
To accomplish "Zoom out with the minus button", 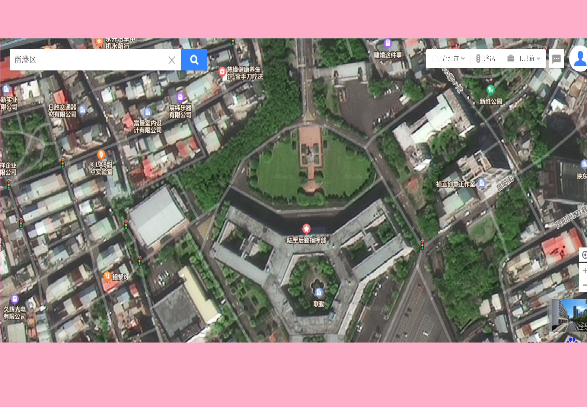I will pos(584,285).
